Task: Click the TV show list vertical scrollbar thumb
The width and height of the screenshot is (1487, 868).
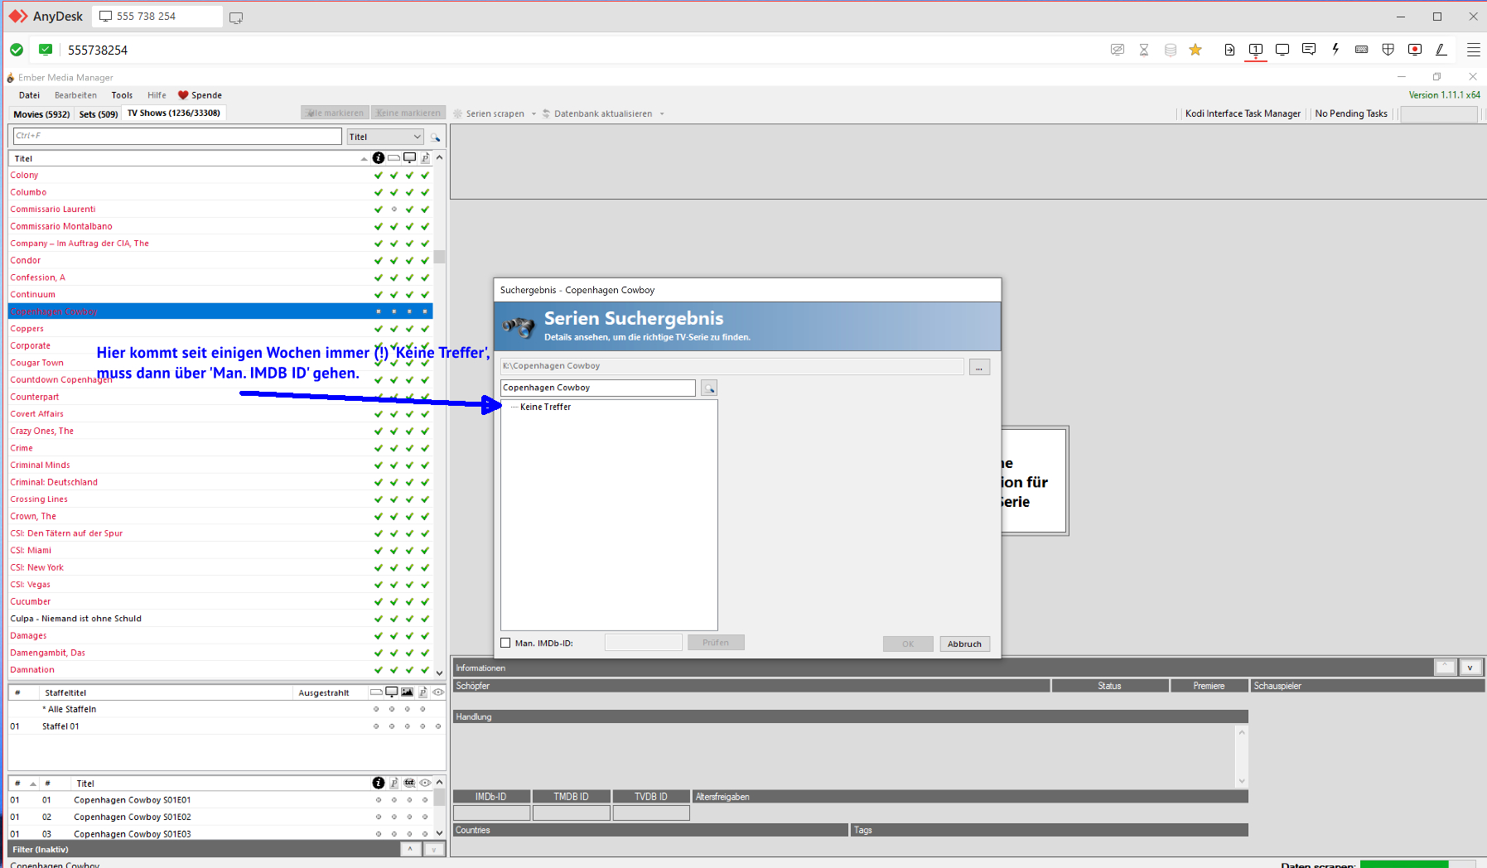Action: 439,257
